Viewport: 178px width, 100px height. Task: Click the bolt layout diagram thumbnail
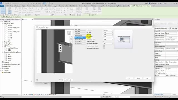click(123, 39)
